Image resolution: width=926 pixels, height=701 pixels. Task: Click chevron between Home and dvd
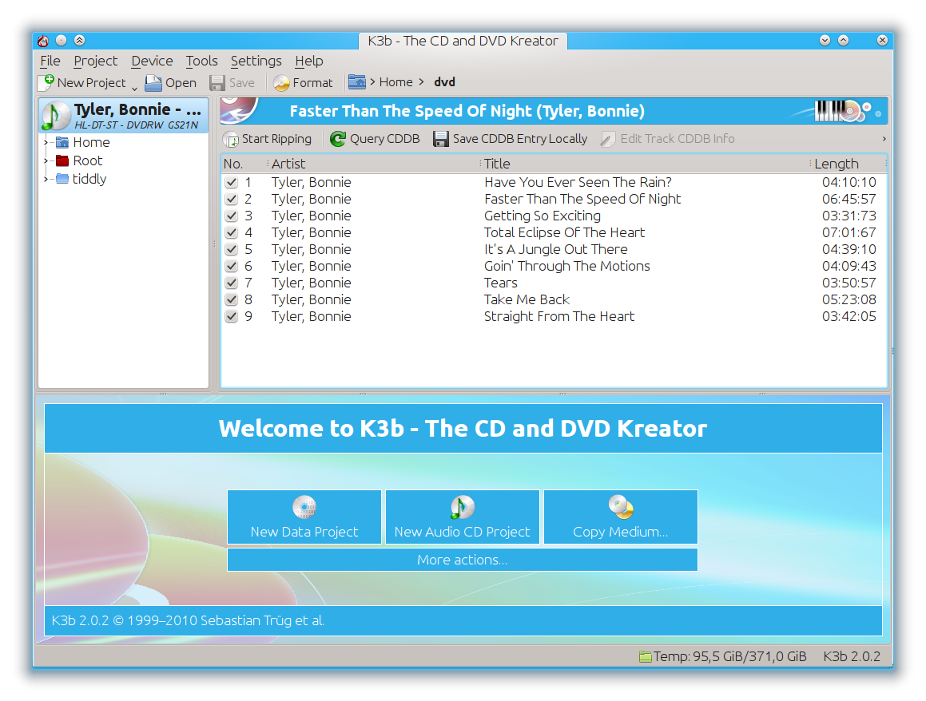(421, 82)
